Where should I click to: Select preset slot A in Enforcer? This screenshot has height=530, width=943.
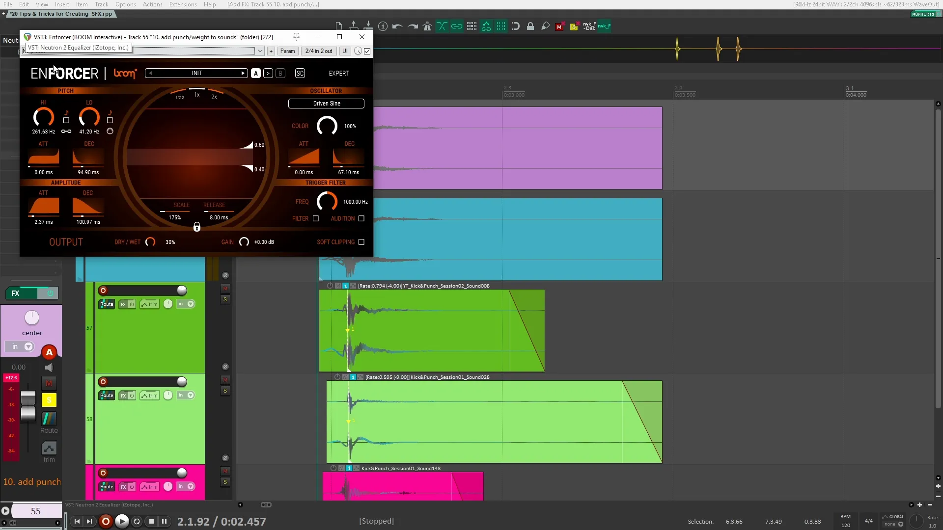[256, 73]
